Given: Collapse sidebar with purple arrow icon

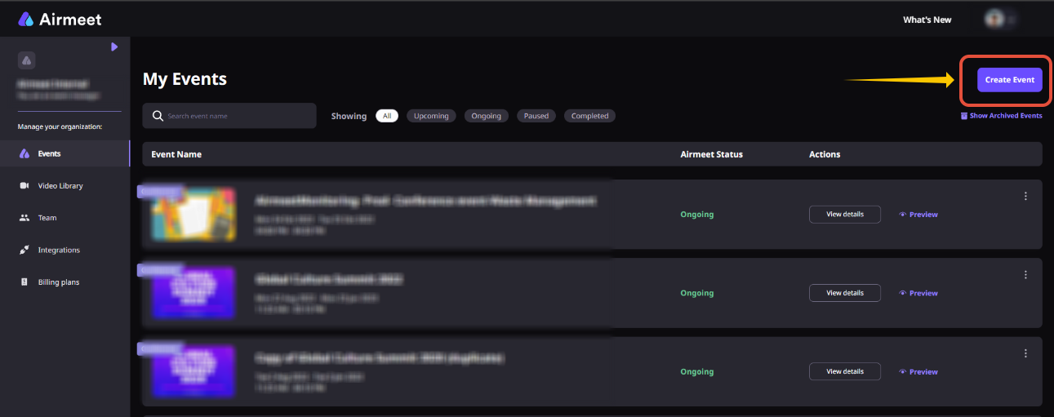Looking at the screenshot, I should coord(115,47).
